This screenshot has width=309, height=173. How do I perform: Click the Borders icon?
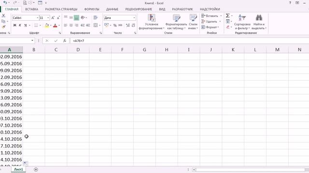[x=36, y=25]
